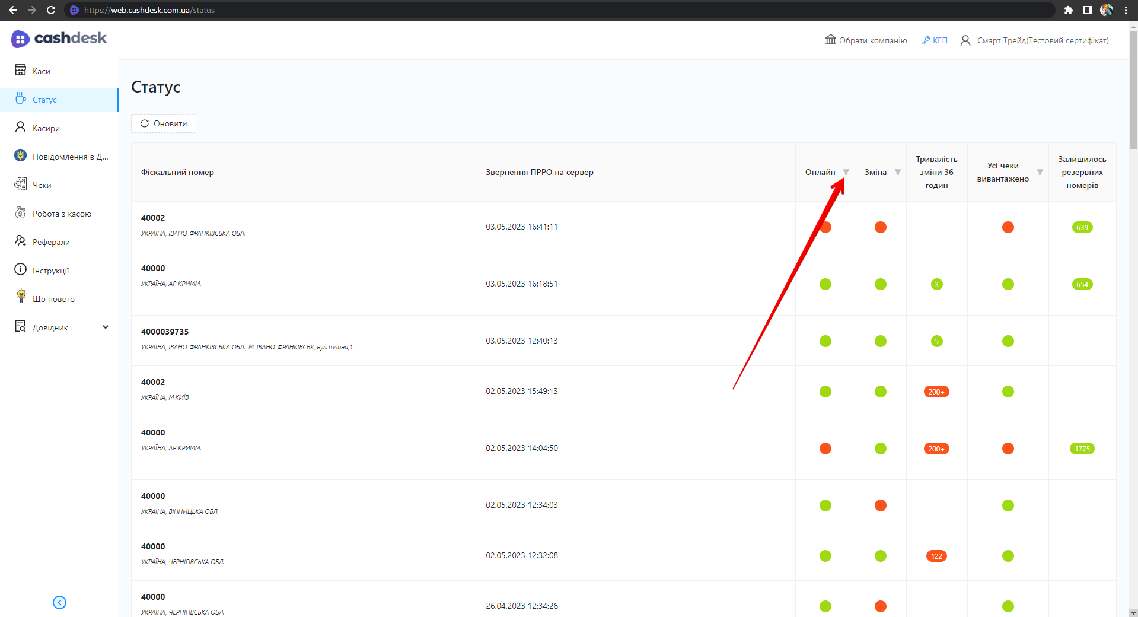Open the Каси section via store icon
The image size is (1138, 617).
tap(20, 70)
